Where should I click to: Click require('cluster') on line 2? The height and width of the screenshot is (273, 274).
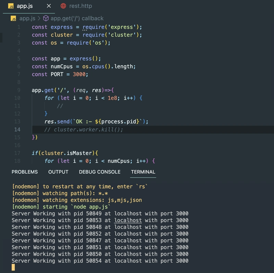(110, 35)
